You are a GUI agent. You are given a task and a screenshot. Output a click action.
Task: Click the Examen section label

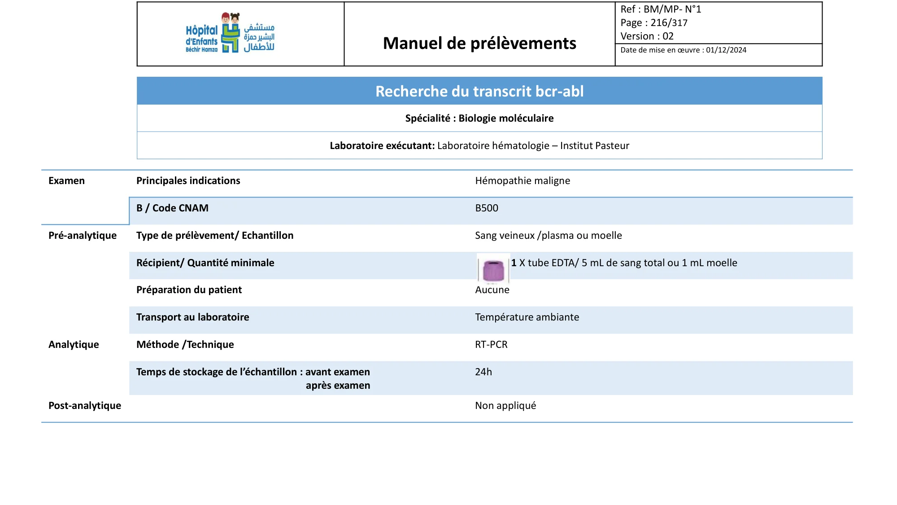point(66,180)
